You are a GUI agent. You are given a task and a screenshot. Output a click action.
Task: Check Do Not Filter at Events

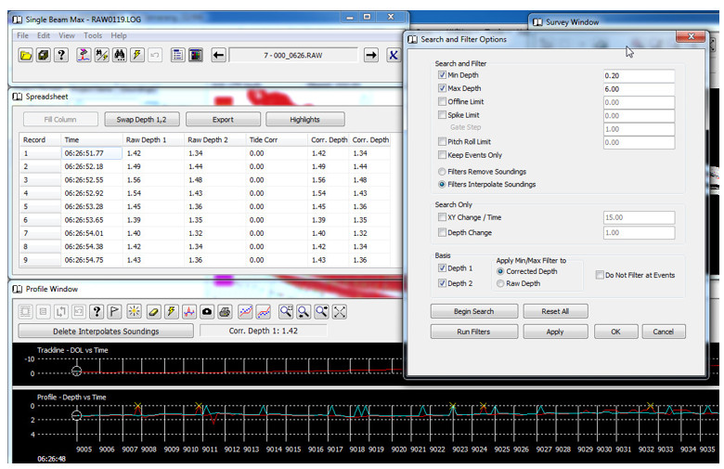(x=600, y=275)
